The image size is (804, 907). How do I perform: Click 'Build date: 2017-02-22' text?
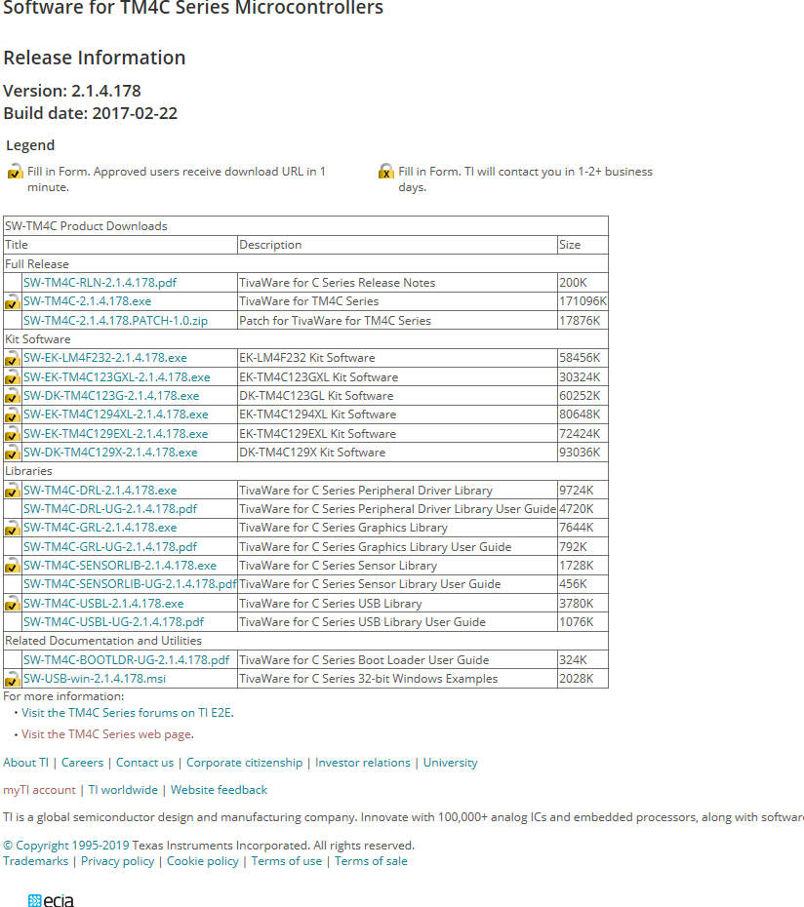pos(91,113)
